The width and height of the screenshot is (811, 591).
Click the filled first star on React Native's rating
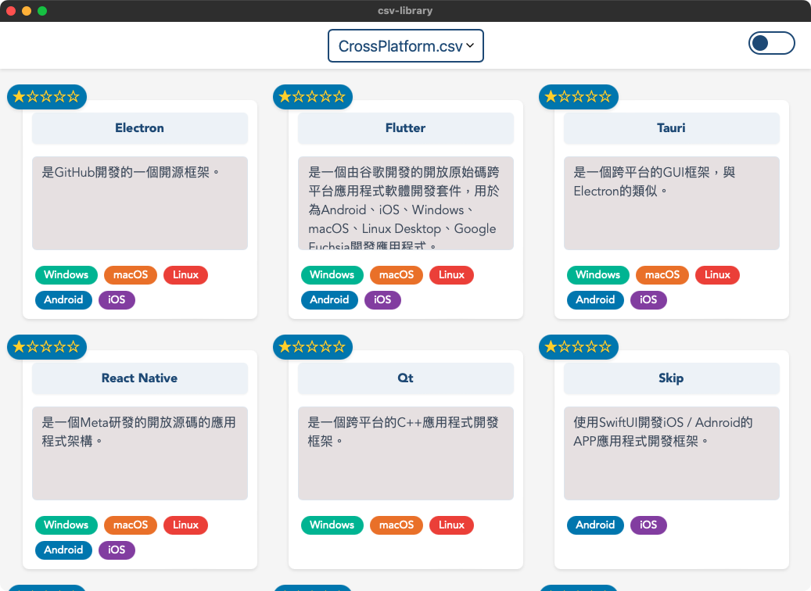19,347
